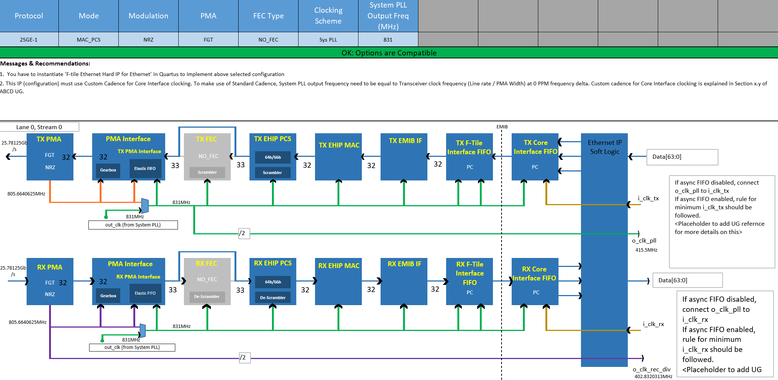Select the Elastic FIFO block in RX PMA Interface
The image size is (778, 380).
coord(145,294)
